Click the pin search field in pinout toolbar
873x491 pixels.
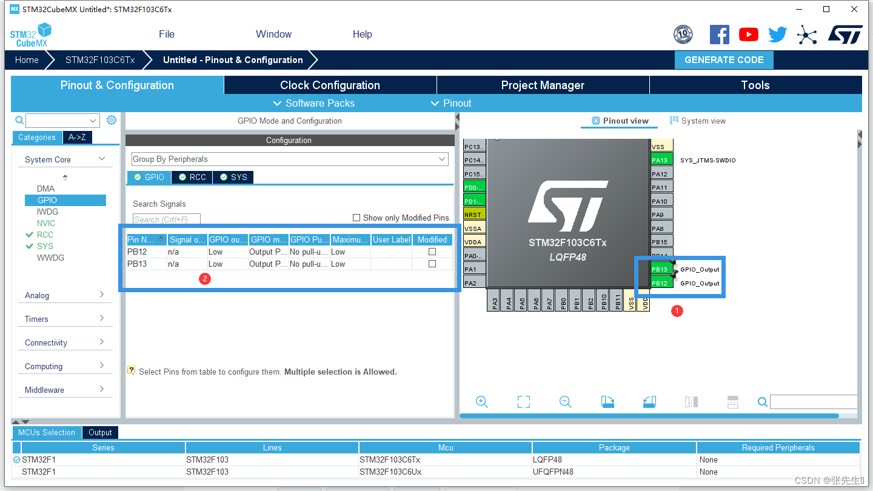[814, 402]
